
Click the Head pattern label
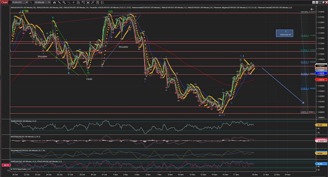(x=89, y=79)
